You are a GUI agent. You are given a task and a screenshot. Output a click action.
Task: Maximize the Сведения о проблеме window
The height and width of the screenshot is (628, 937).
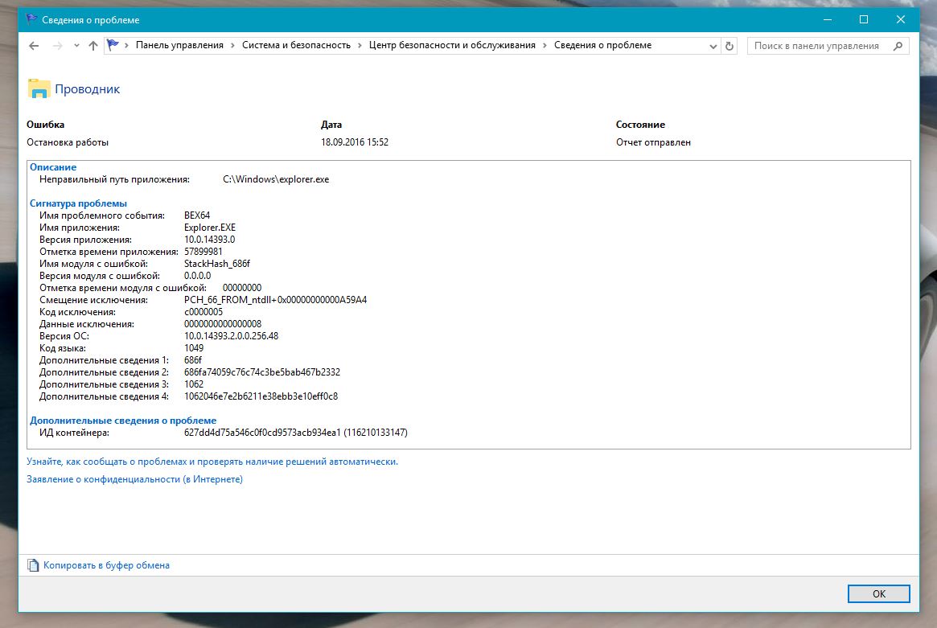pos(864,20)
